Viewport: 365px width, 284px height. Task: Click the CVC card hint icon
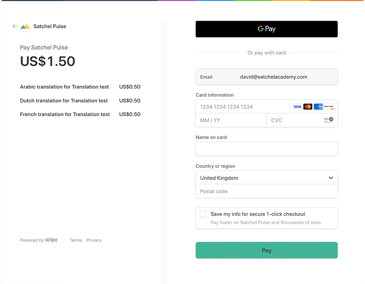tap(328, 120)
